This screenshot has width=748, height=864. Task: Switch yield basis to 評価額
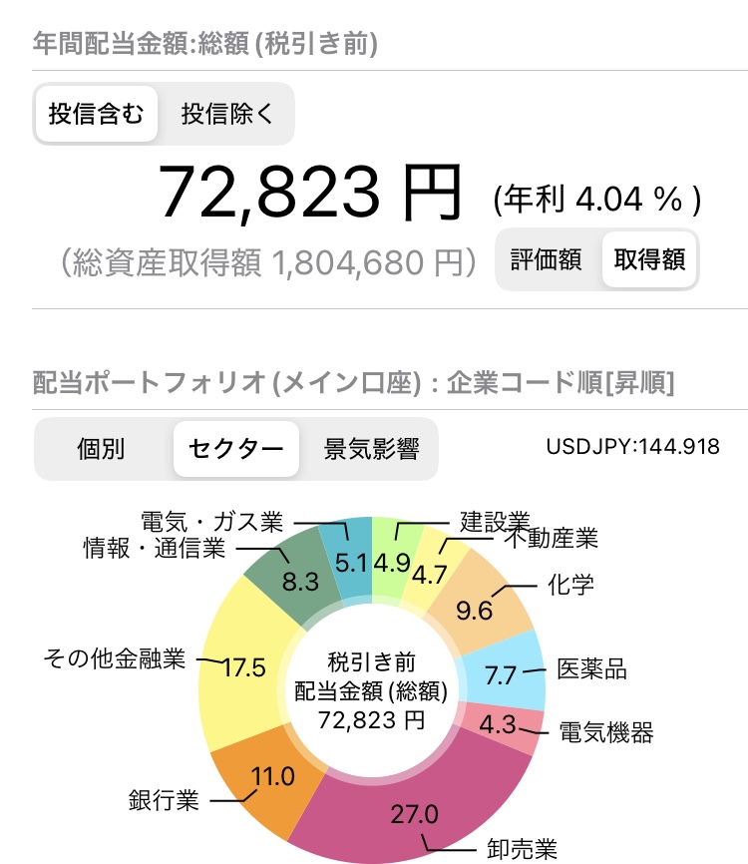tap(546, 259)
